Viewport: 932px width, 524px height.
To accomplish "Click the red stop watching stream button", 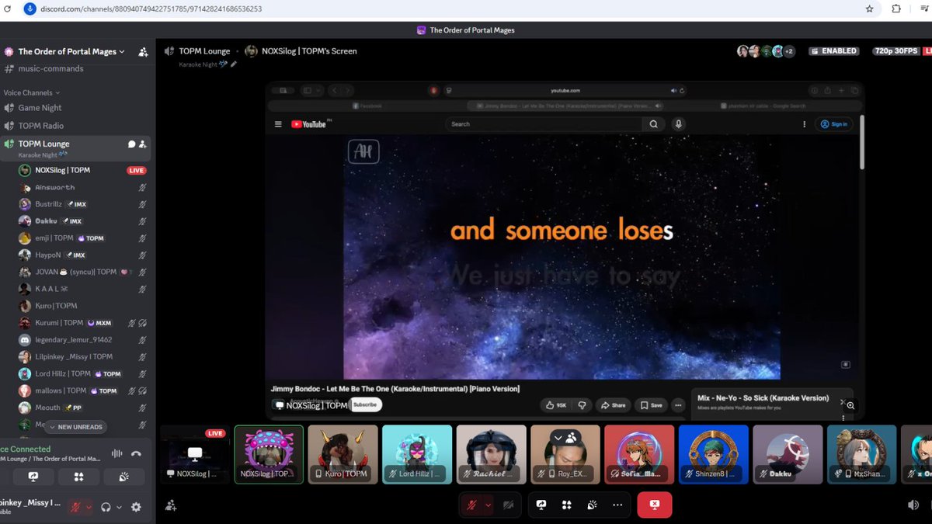I will [655, 505].
